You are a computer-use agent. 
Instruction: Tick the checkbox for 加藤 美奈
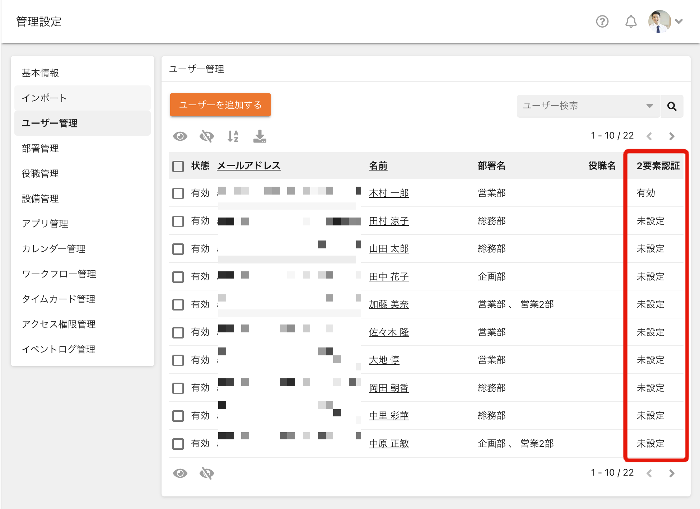click(178, 304)
